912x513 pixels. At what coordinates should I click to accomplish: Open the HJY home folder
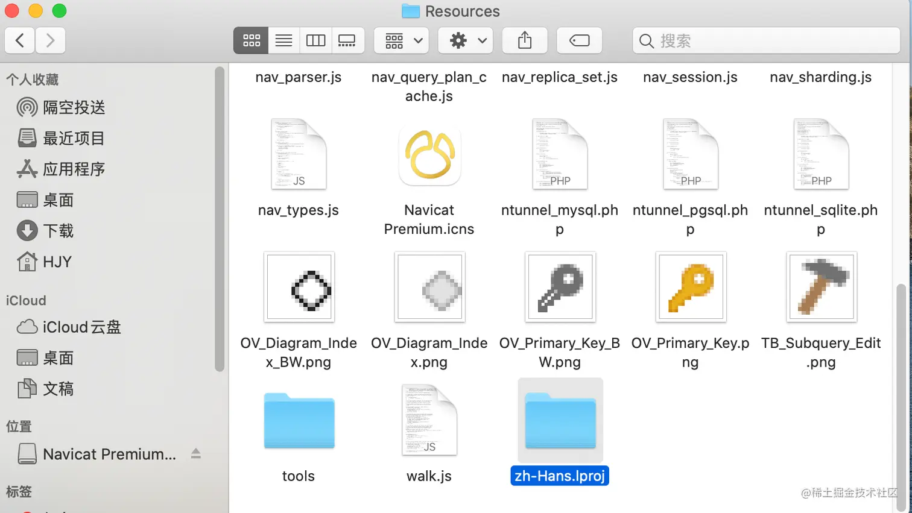click(x=44, y=262)
